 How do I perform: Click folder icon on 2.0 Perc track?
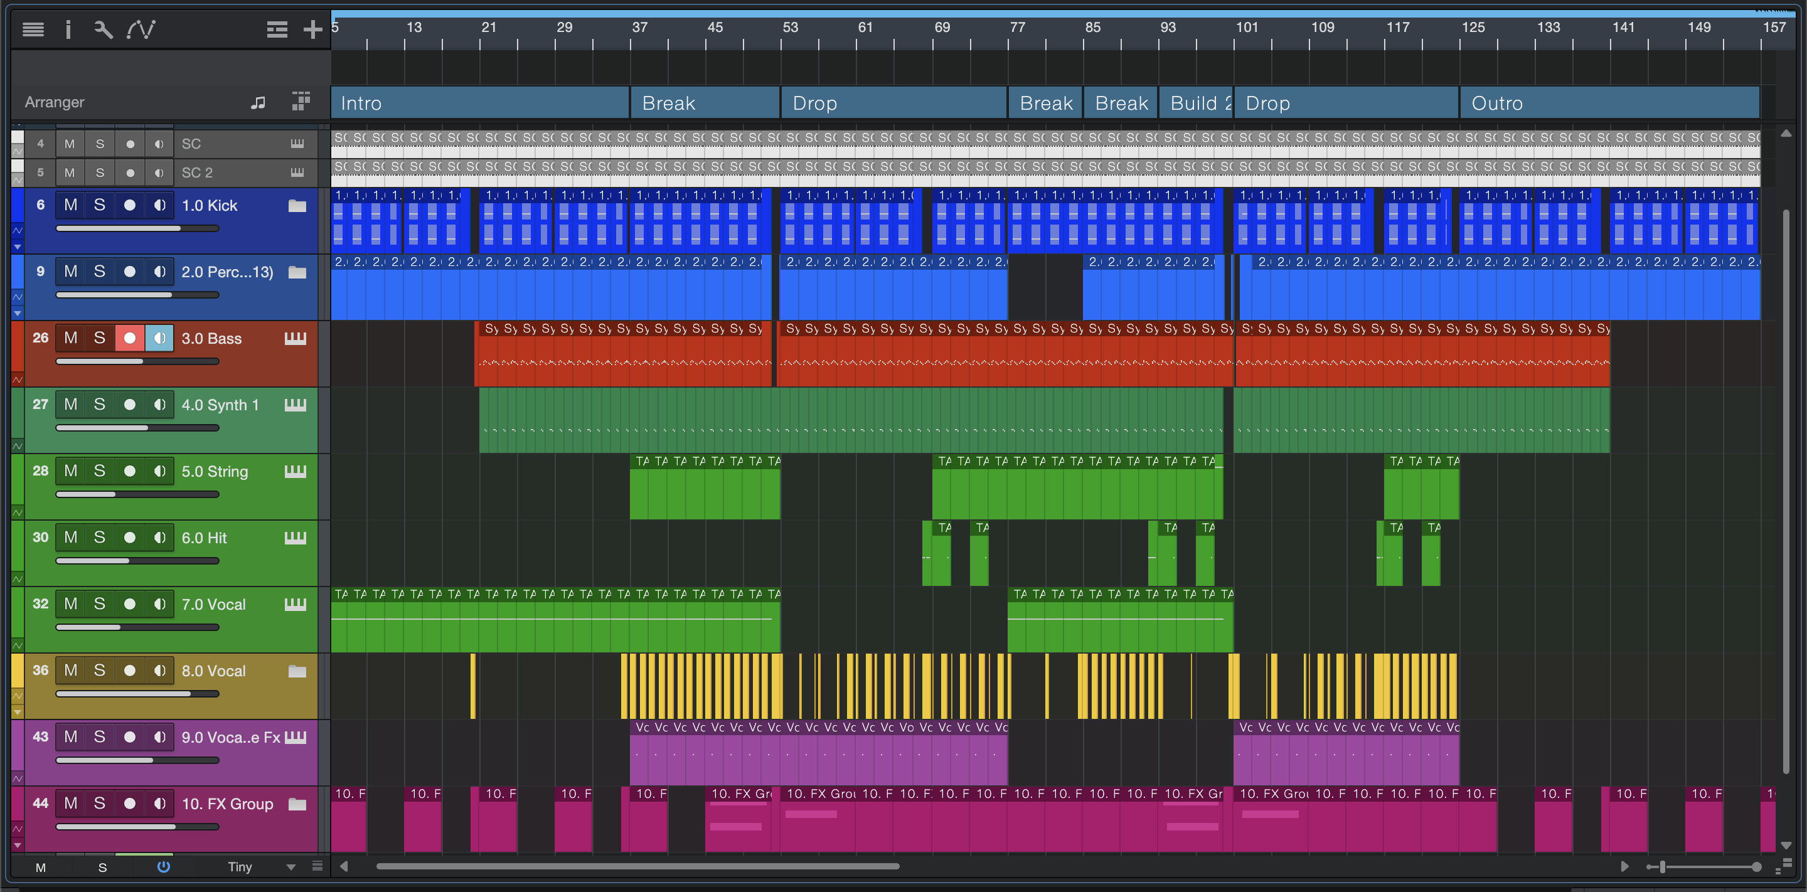297,272
